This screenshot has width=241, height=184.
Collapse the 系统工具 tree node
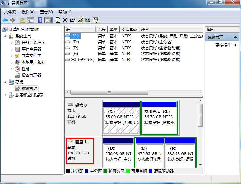point(6,36)
